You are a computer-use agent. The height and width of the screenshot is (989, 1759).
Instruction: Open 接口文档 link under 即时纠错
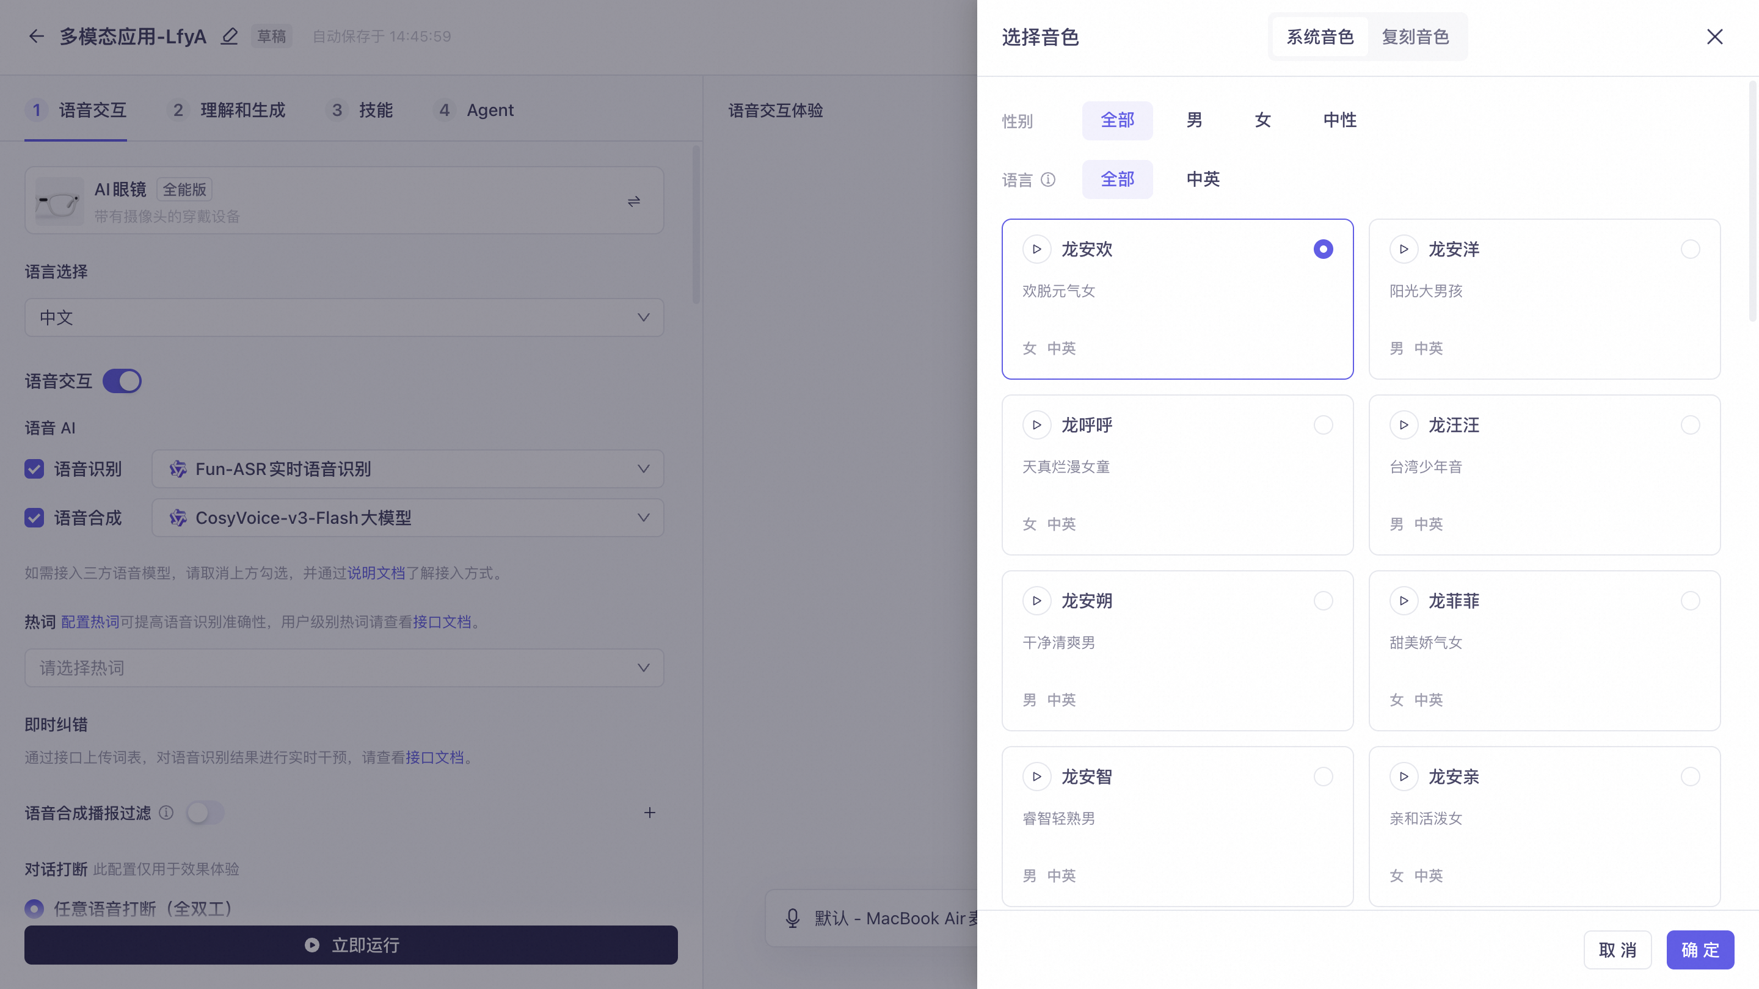point(435,758)
